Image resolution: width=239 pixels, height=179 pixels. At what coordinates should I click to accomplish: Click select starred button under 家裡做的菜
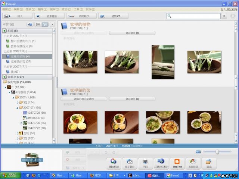pos(84,99)
